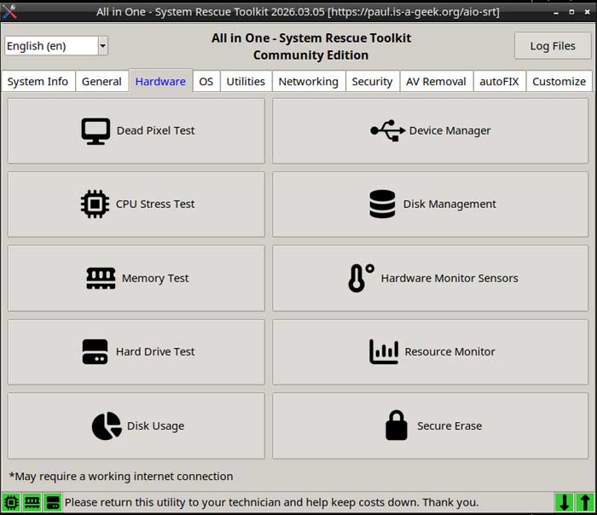The image size is (597, 515).
Task: Click the pie chart icon for Disk Usage
Action: pos(107,426)
